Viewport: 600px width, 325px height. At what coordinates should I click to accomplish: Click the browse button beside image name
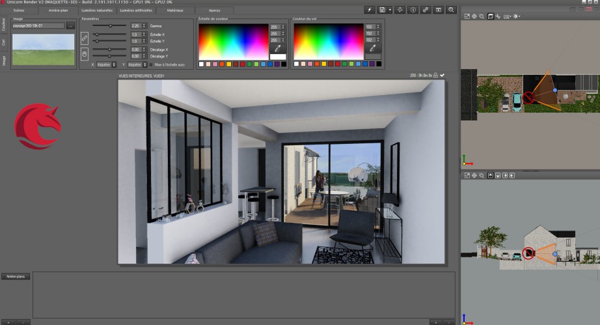[x=70, y=26]
